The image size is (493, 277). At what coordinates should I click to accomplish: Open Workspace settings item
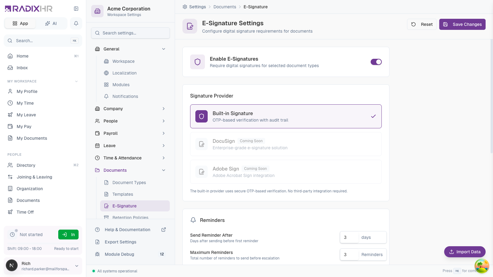click(135, 61)
